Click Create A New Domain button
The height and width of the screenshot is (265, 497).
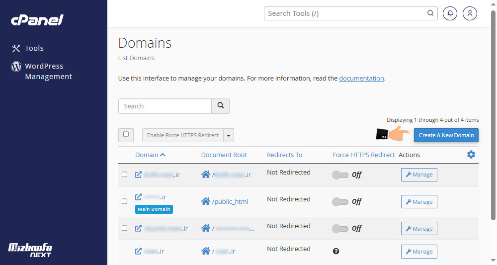click(446, 135)
